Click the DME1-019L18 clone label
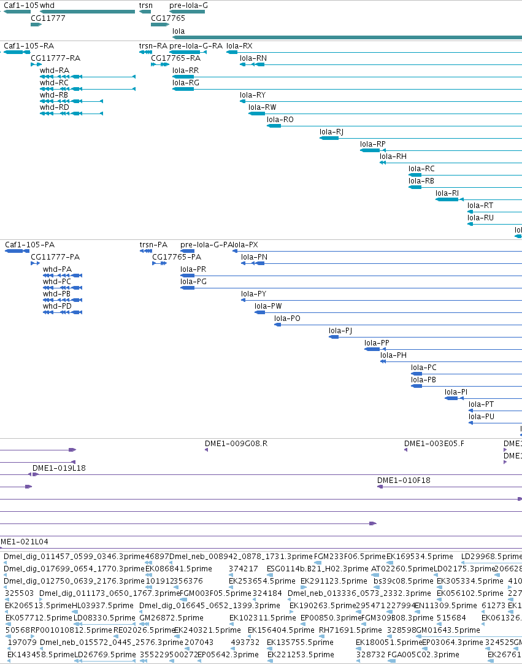The height and width of the screenshot is (664, 522). tap(59, 468)
